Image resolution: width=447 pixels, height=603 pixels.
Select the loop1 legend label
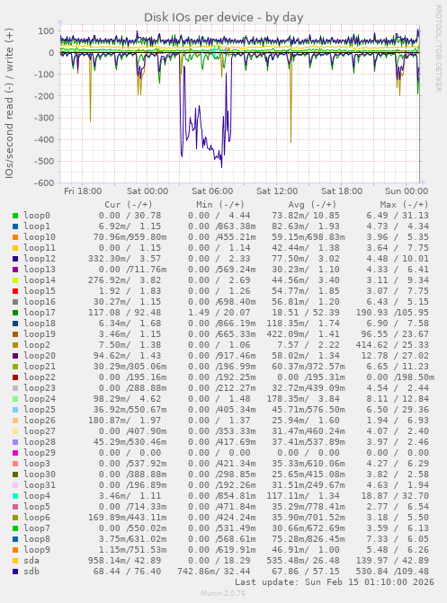tap(37, 226)
